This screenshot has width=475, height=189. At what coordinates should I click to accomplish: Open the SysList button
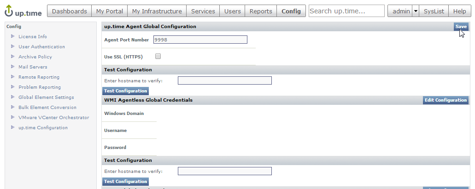point(434,11)
